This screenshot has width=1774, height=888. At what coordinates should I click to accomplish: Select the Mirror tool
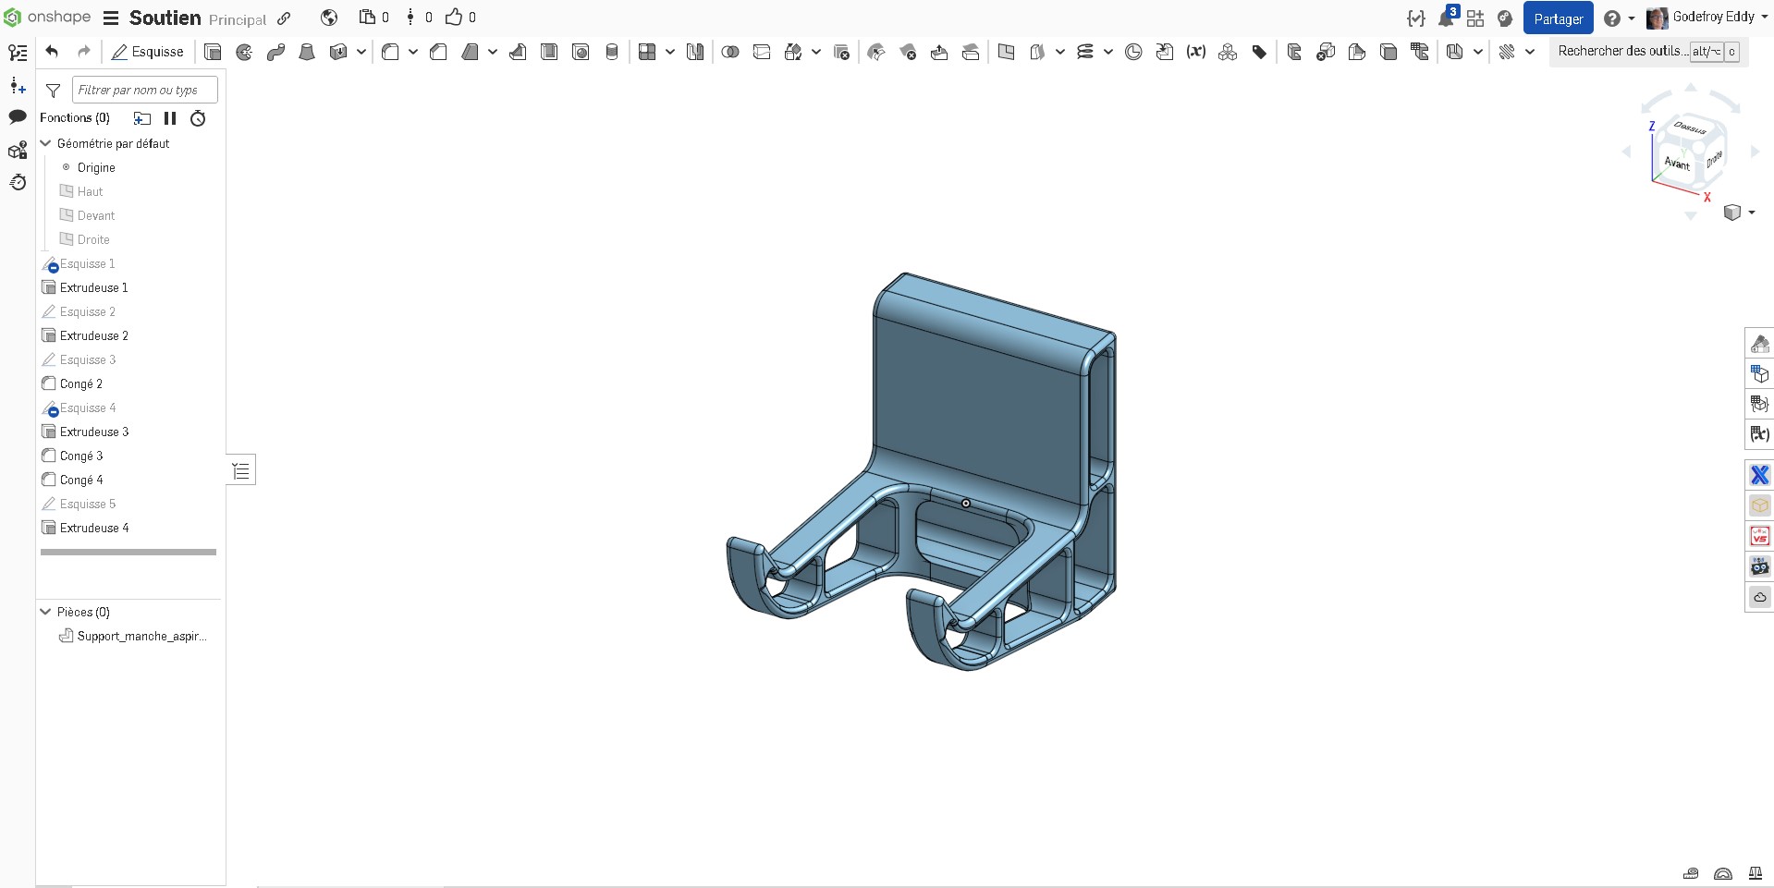tap(695, 52)
